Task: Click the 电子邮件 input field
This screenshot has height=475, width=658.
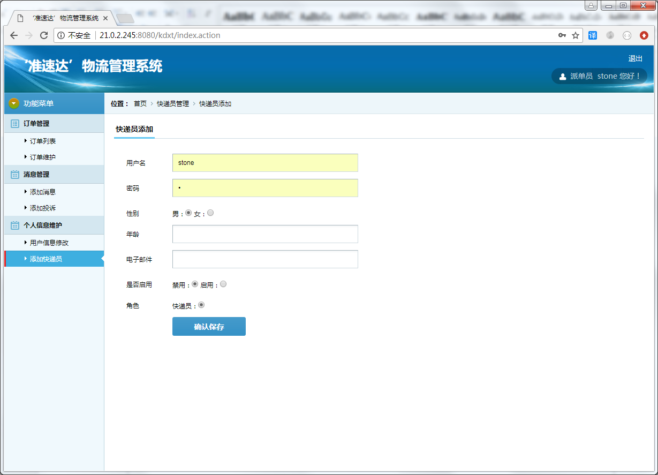Action: [265, 259]
